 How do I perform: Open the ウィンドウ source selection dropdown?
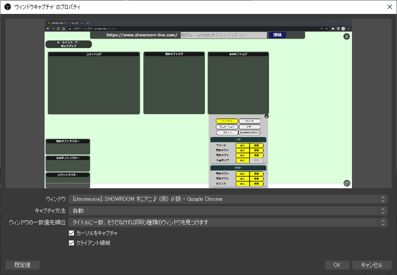point(228,199)
